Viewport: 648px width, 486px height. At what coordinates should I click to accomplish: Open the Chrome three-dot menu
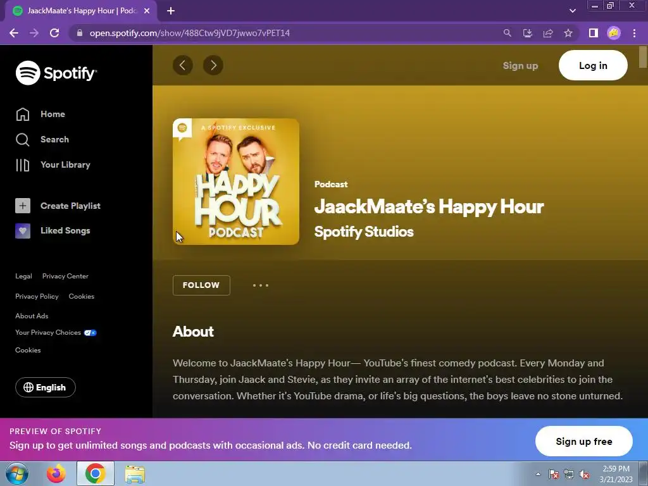coord(634,33)
